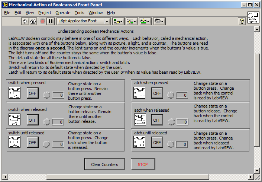Open the Align Objects dropdown
The width and height of the screenshot is (262, 182).
click(x=118, y=22)
